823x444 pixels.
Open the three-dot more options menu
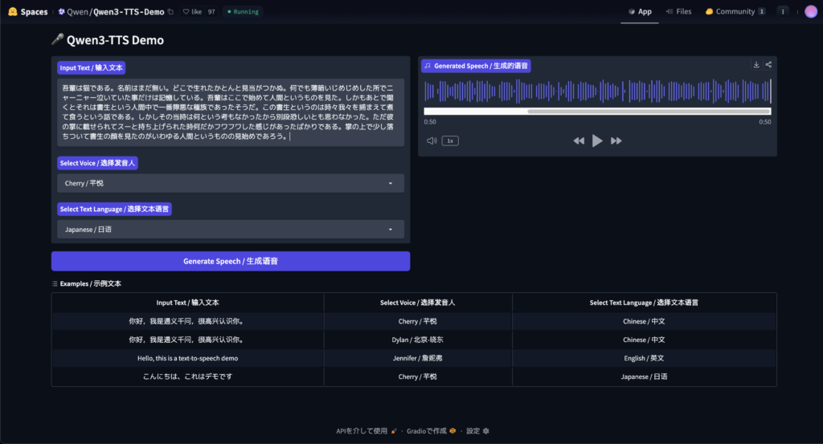[x=783, y=11]
